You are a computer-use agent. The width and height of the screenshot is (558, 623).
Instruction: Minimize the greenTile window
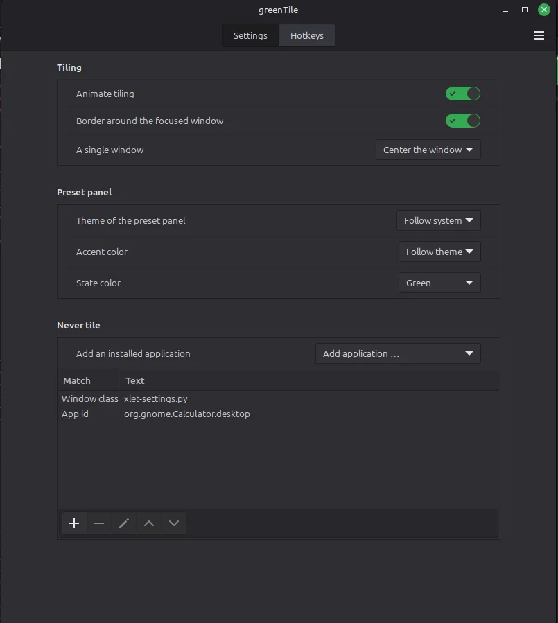[505, 10]
